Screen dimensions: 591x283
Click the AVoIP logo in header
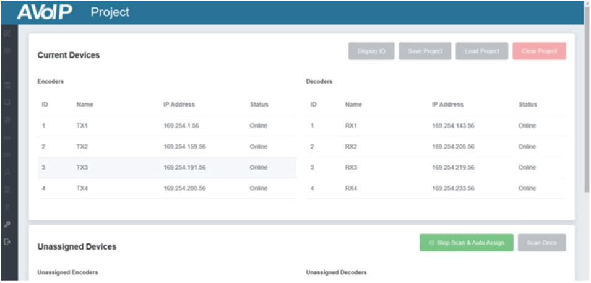[45, 12]
